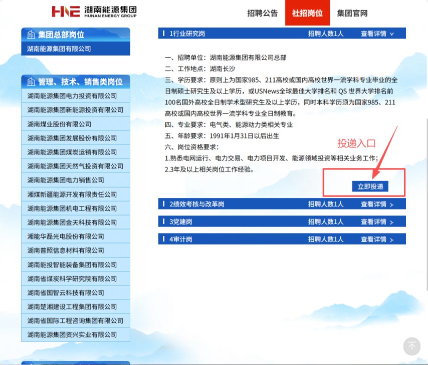Select 湖南省国智云科技有限公司

[76, 292]
